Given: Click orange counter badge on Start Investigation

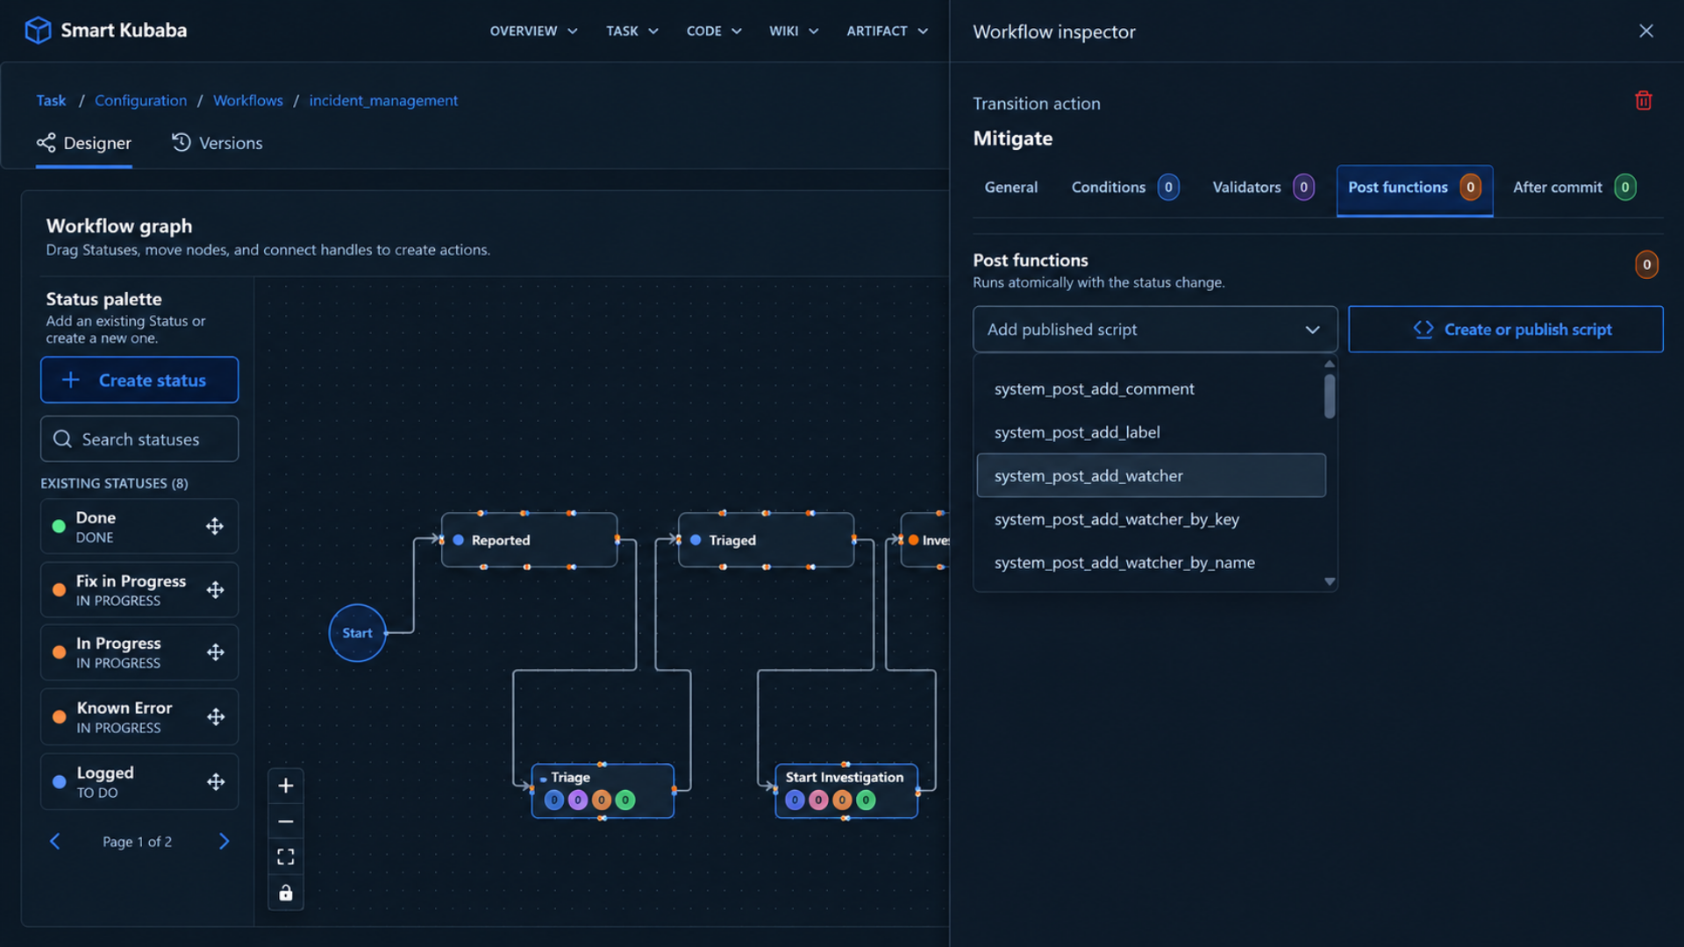Looking at the screenshot, I should point(842,800).
